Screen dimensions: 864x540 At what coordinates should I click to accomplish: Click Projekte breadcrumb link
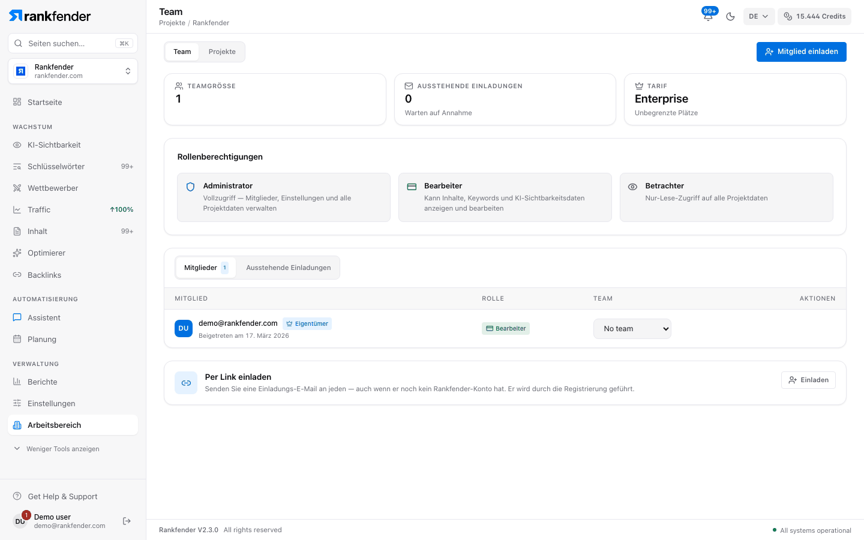[172, 23]
